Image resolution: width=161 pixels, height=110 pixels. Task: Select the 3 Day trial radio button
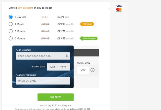point(11,17)
